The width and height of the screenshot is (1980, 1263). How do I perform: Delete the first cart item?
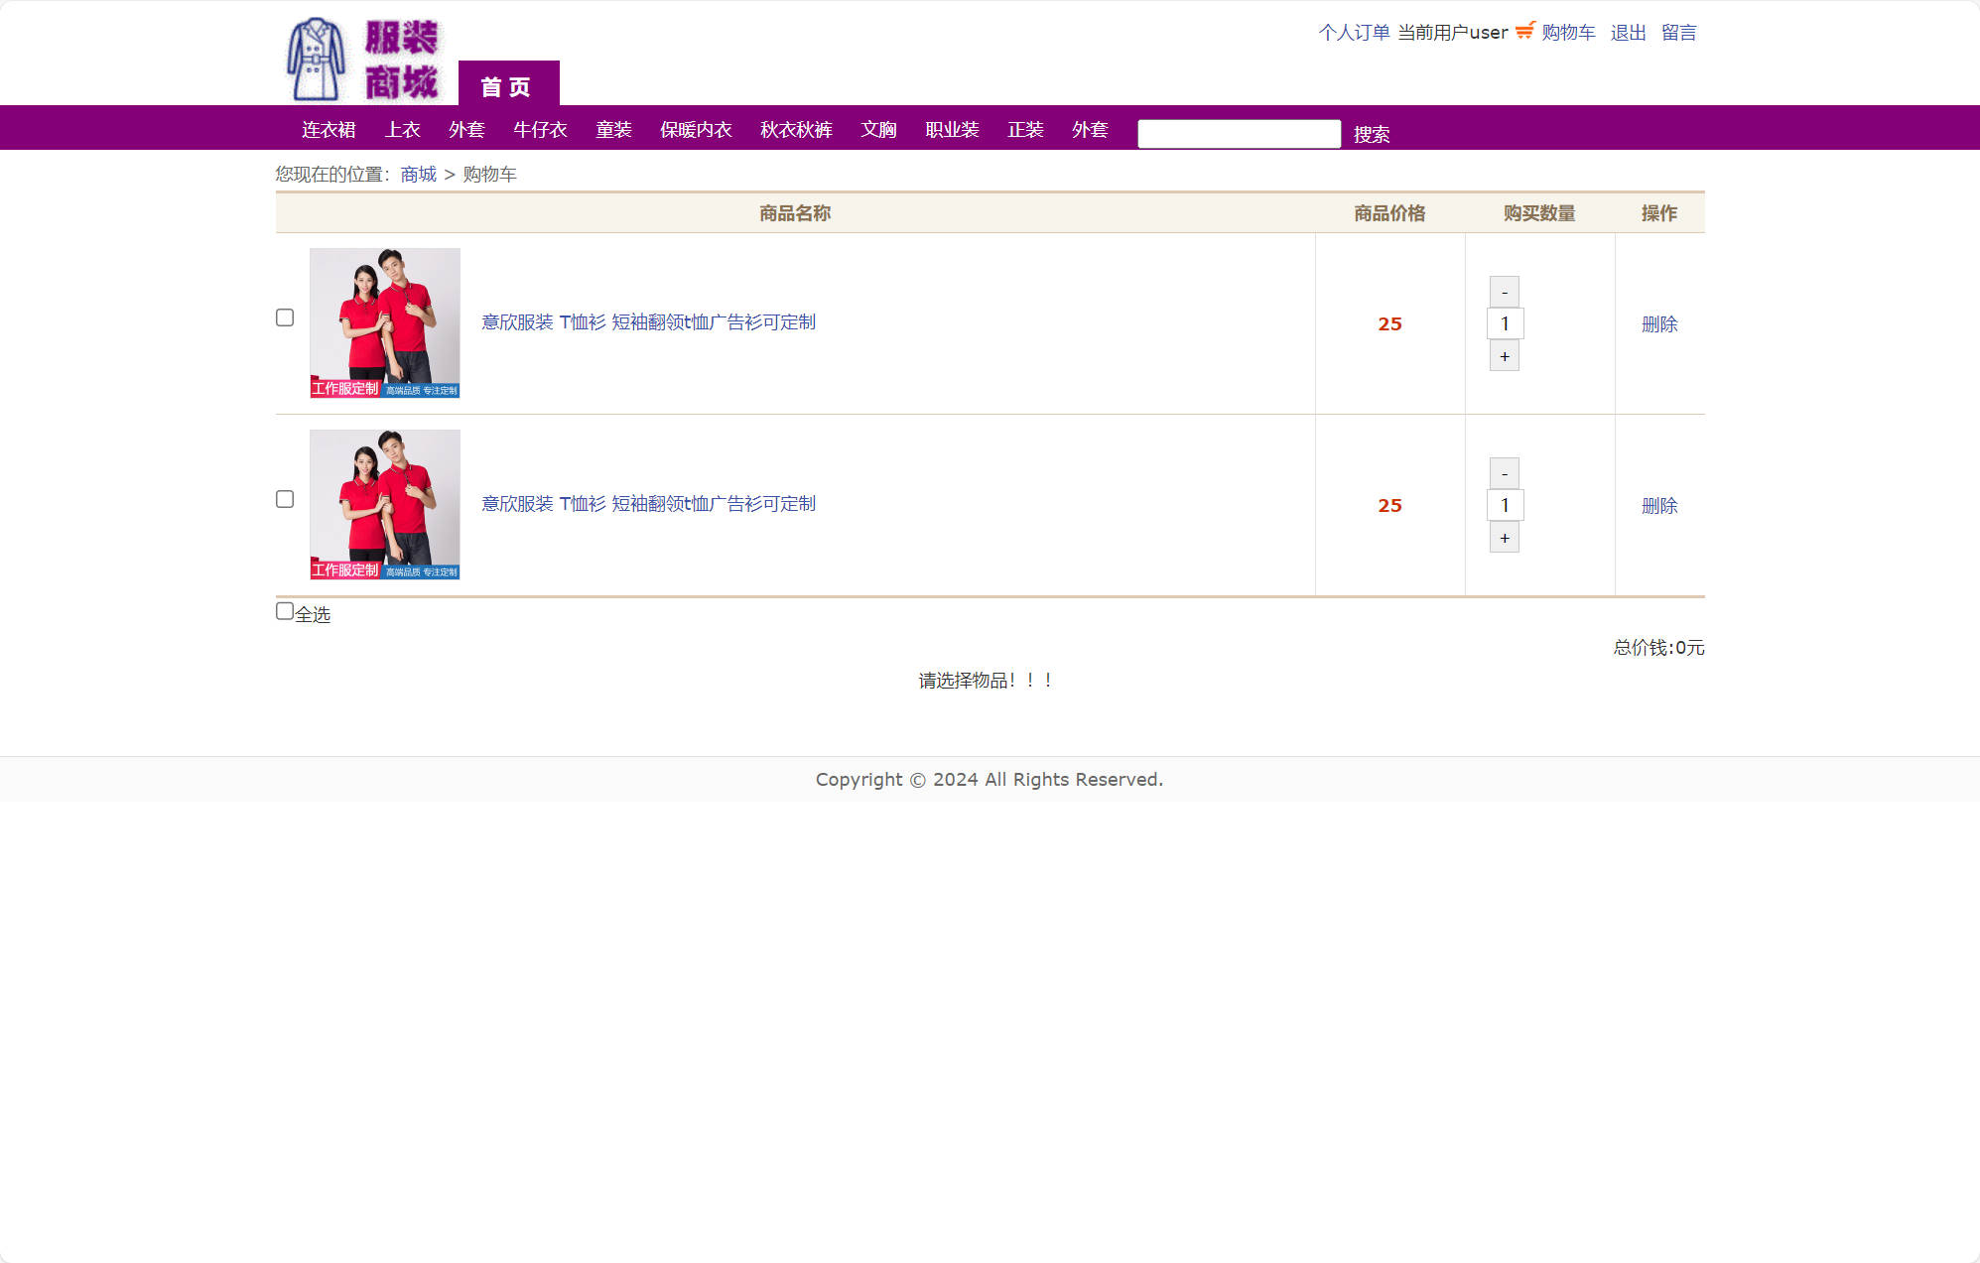[x=1658, y=324]
